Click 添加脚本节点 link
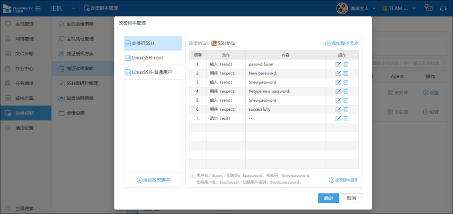 coord(342,43)
